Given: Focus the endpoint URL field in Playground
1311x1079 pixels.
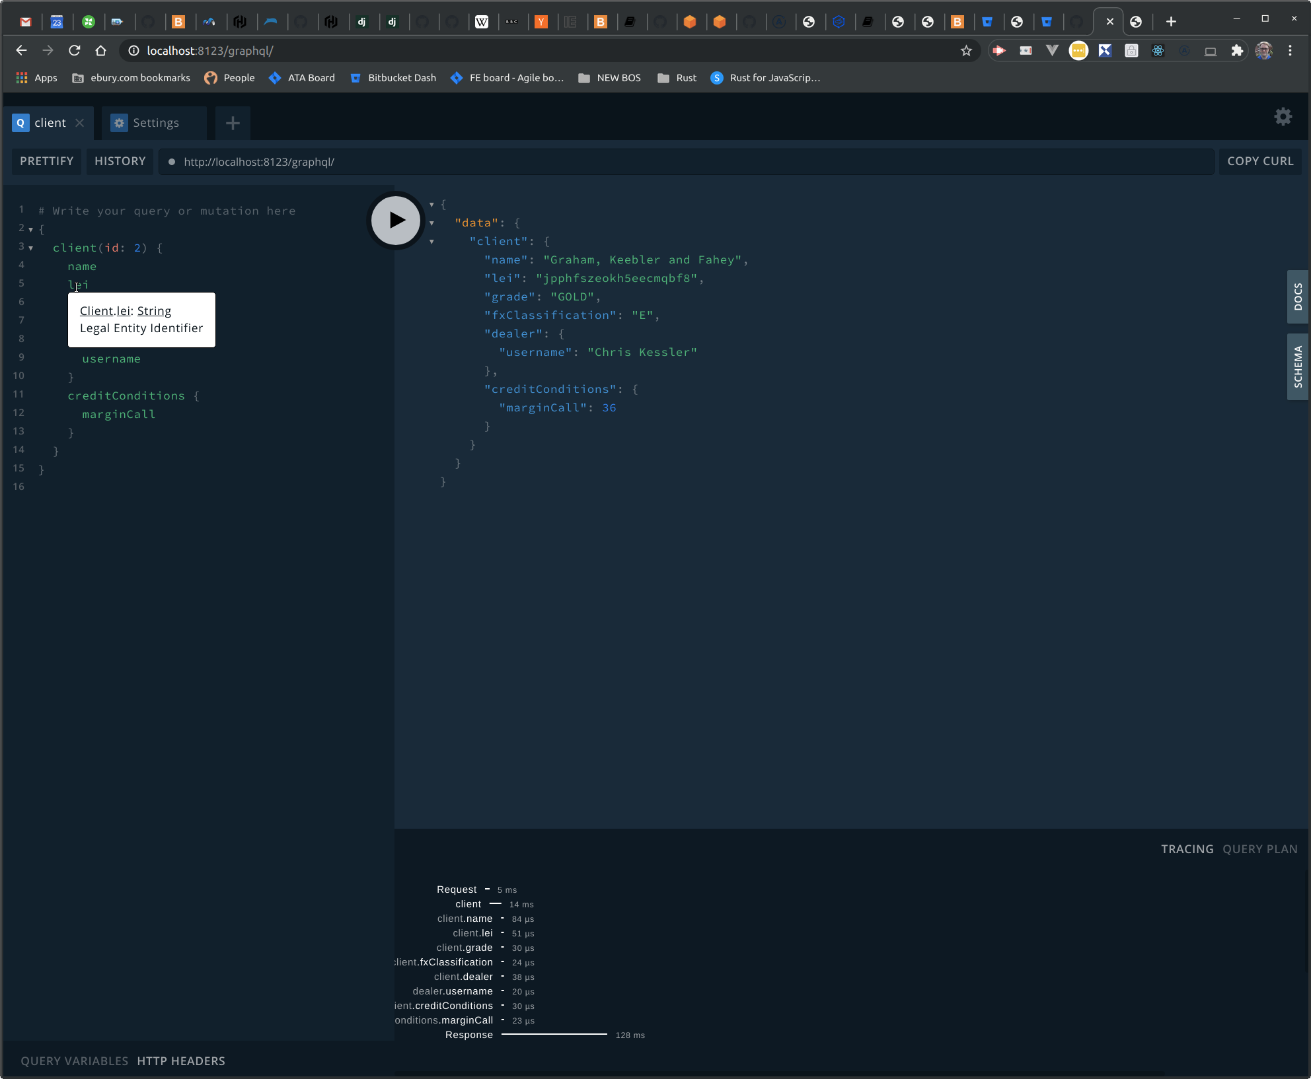Looking at the screenshot, I should pyautogui.click(x=686, y=162).
